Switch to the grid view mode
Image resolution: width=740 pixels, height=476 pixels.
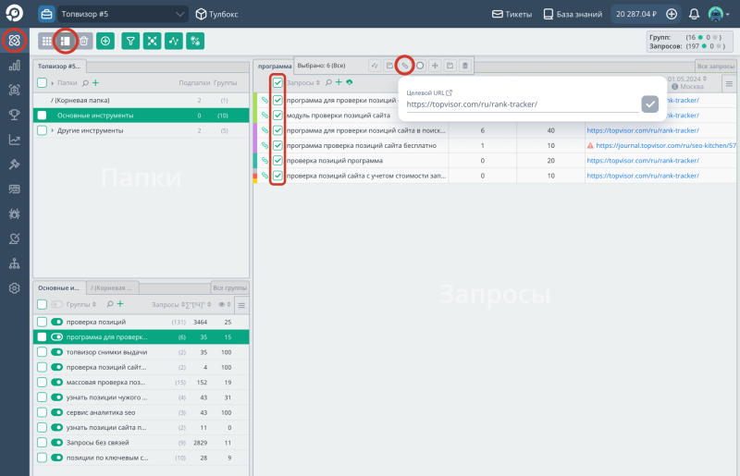47,41
